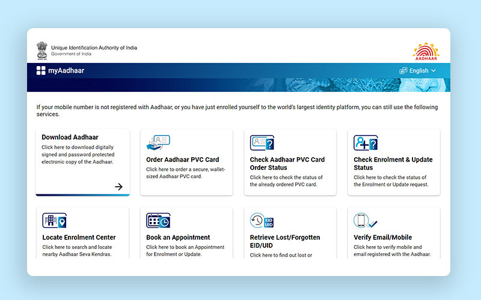Select the Book an Appointment heading
This screenshot has width=481, height=300.
tap(178, 238)
